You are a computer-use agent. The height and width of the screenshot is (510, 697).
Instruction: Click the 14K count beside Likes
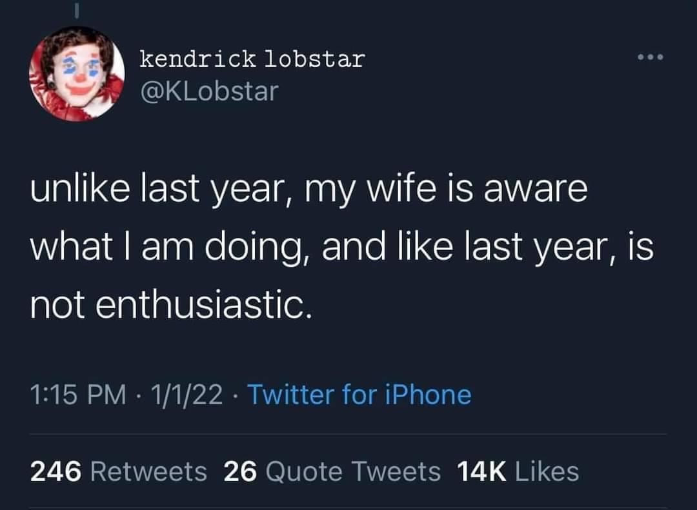tap(481, 471)
